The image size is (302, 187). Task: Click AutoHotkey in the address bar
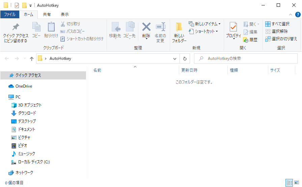point(60,59)
